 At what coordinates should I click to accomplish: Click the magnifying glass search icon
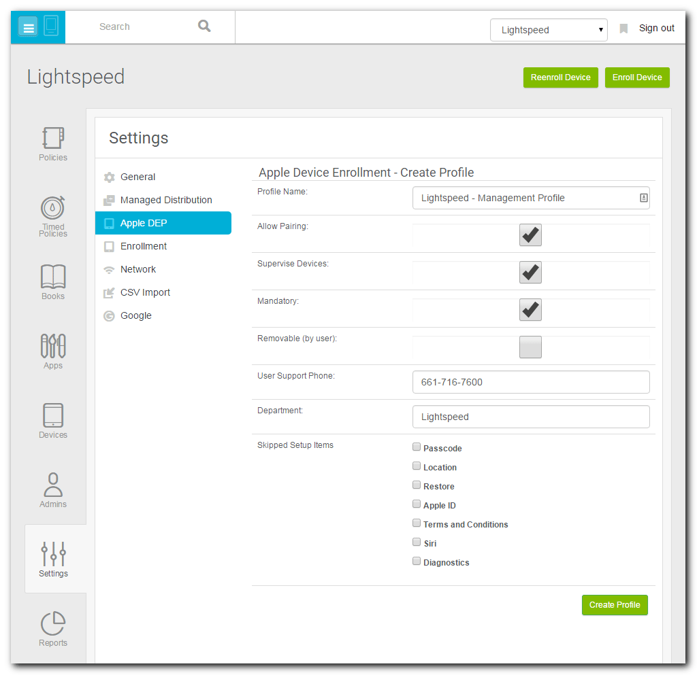coord(204,27)
